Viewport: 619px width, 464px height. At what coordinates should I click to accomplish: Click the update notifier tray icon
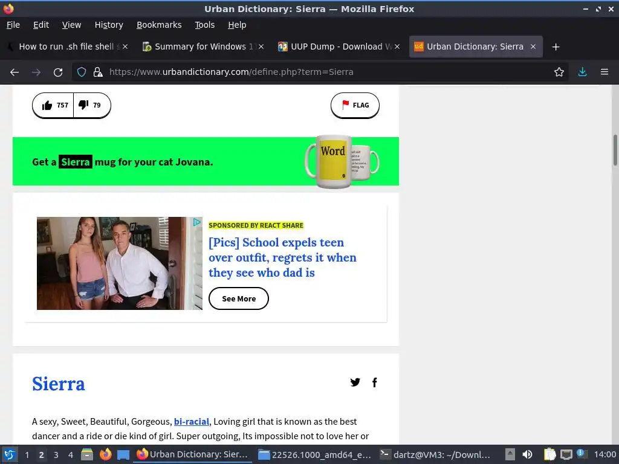[582, 454]
